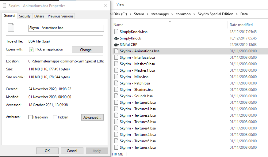Click the SimplyKnock.bsa file icon
The height and width of the screenshot is (157, 268).
116,32
